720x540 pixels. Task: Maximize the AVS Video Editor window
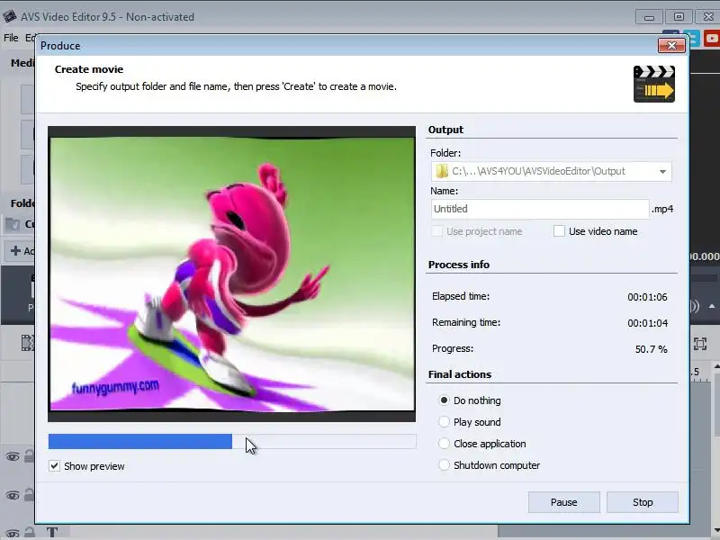click(x=679, y=17)
